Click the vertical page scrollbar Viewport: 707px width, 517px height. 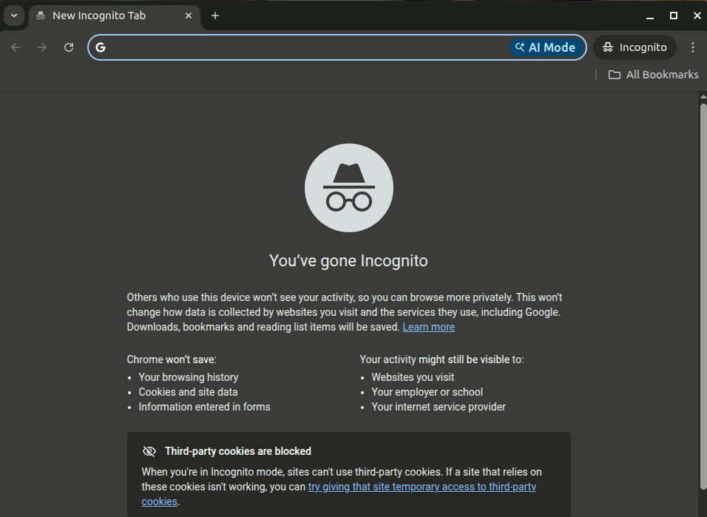[x=703, y=296]
